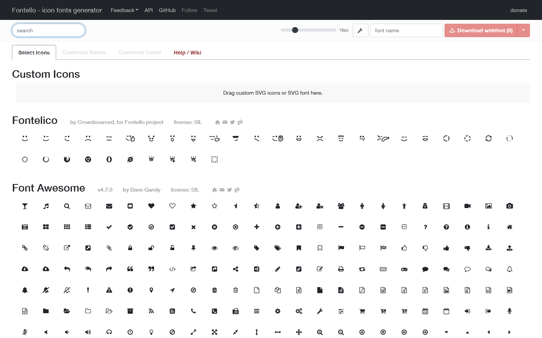Click the Tweet link
Image resolution: width=542 pixels, height=338 pixels.
[x=210, y=10]
